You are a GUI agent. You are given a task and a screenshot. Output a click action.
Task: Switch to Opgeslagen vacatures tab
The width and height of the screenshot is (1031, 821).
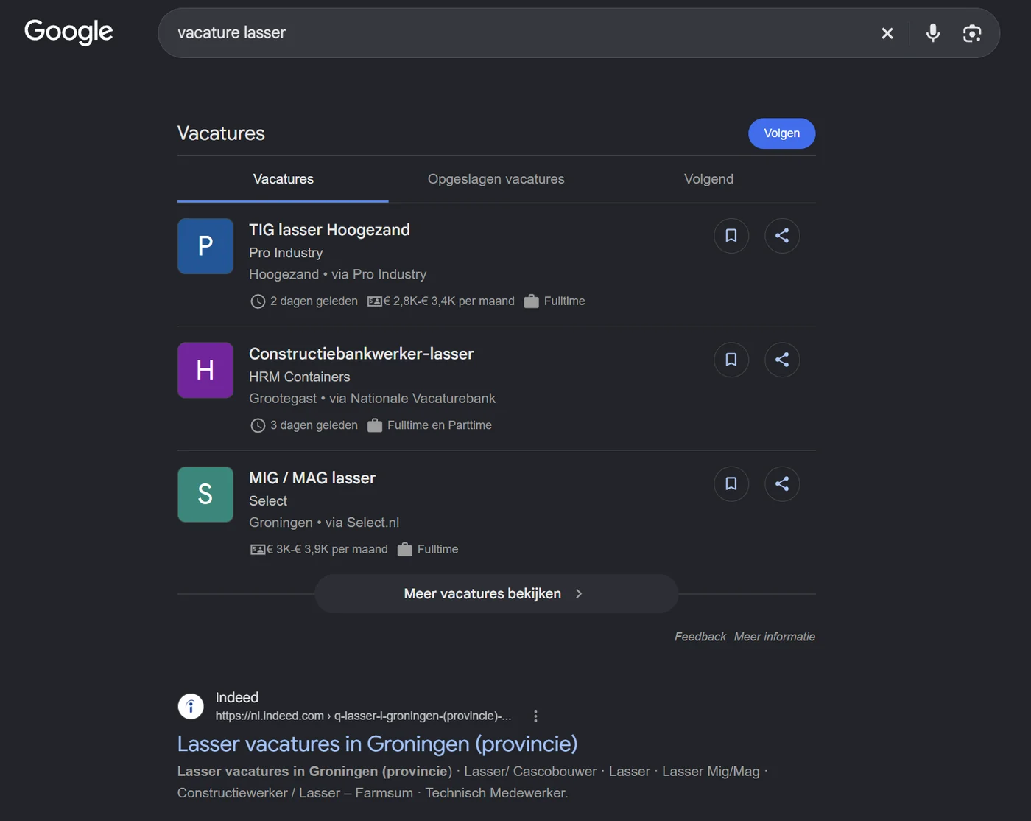(x=496, y=179)
